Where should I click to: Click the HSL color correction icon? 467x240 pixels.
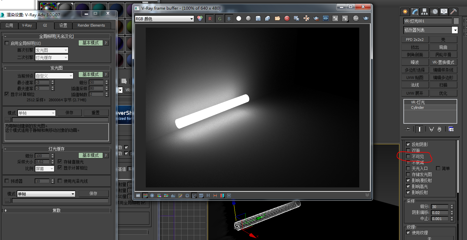[159, 195]
